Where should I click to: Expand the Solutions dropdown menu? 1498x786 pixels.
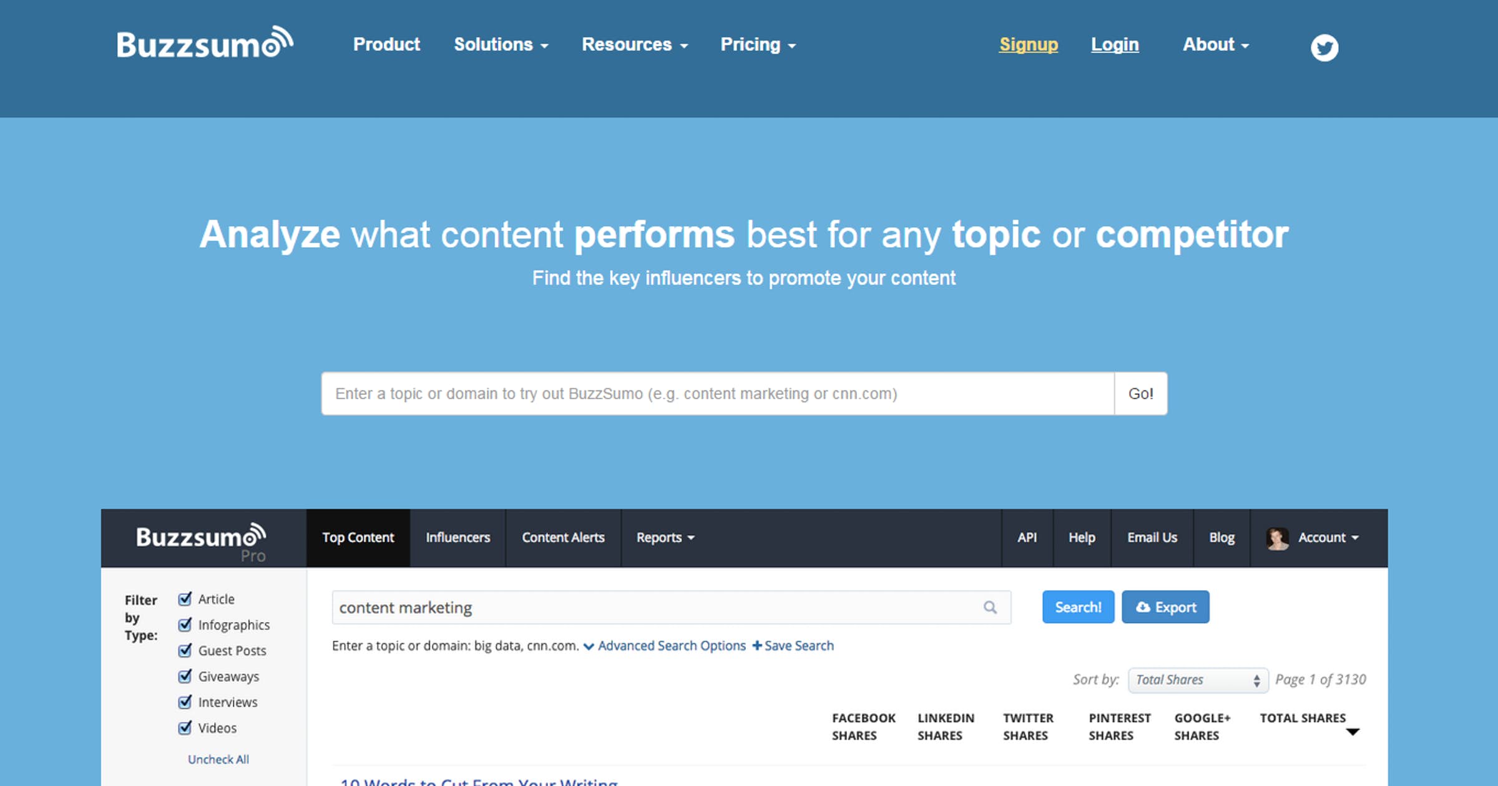tap(501, 44)
